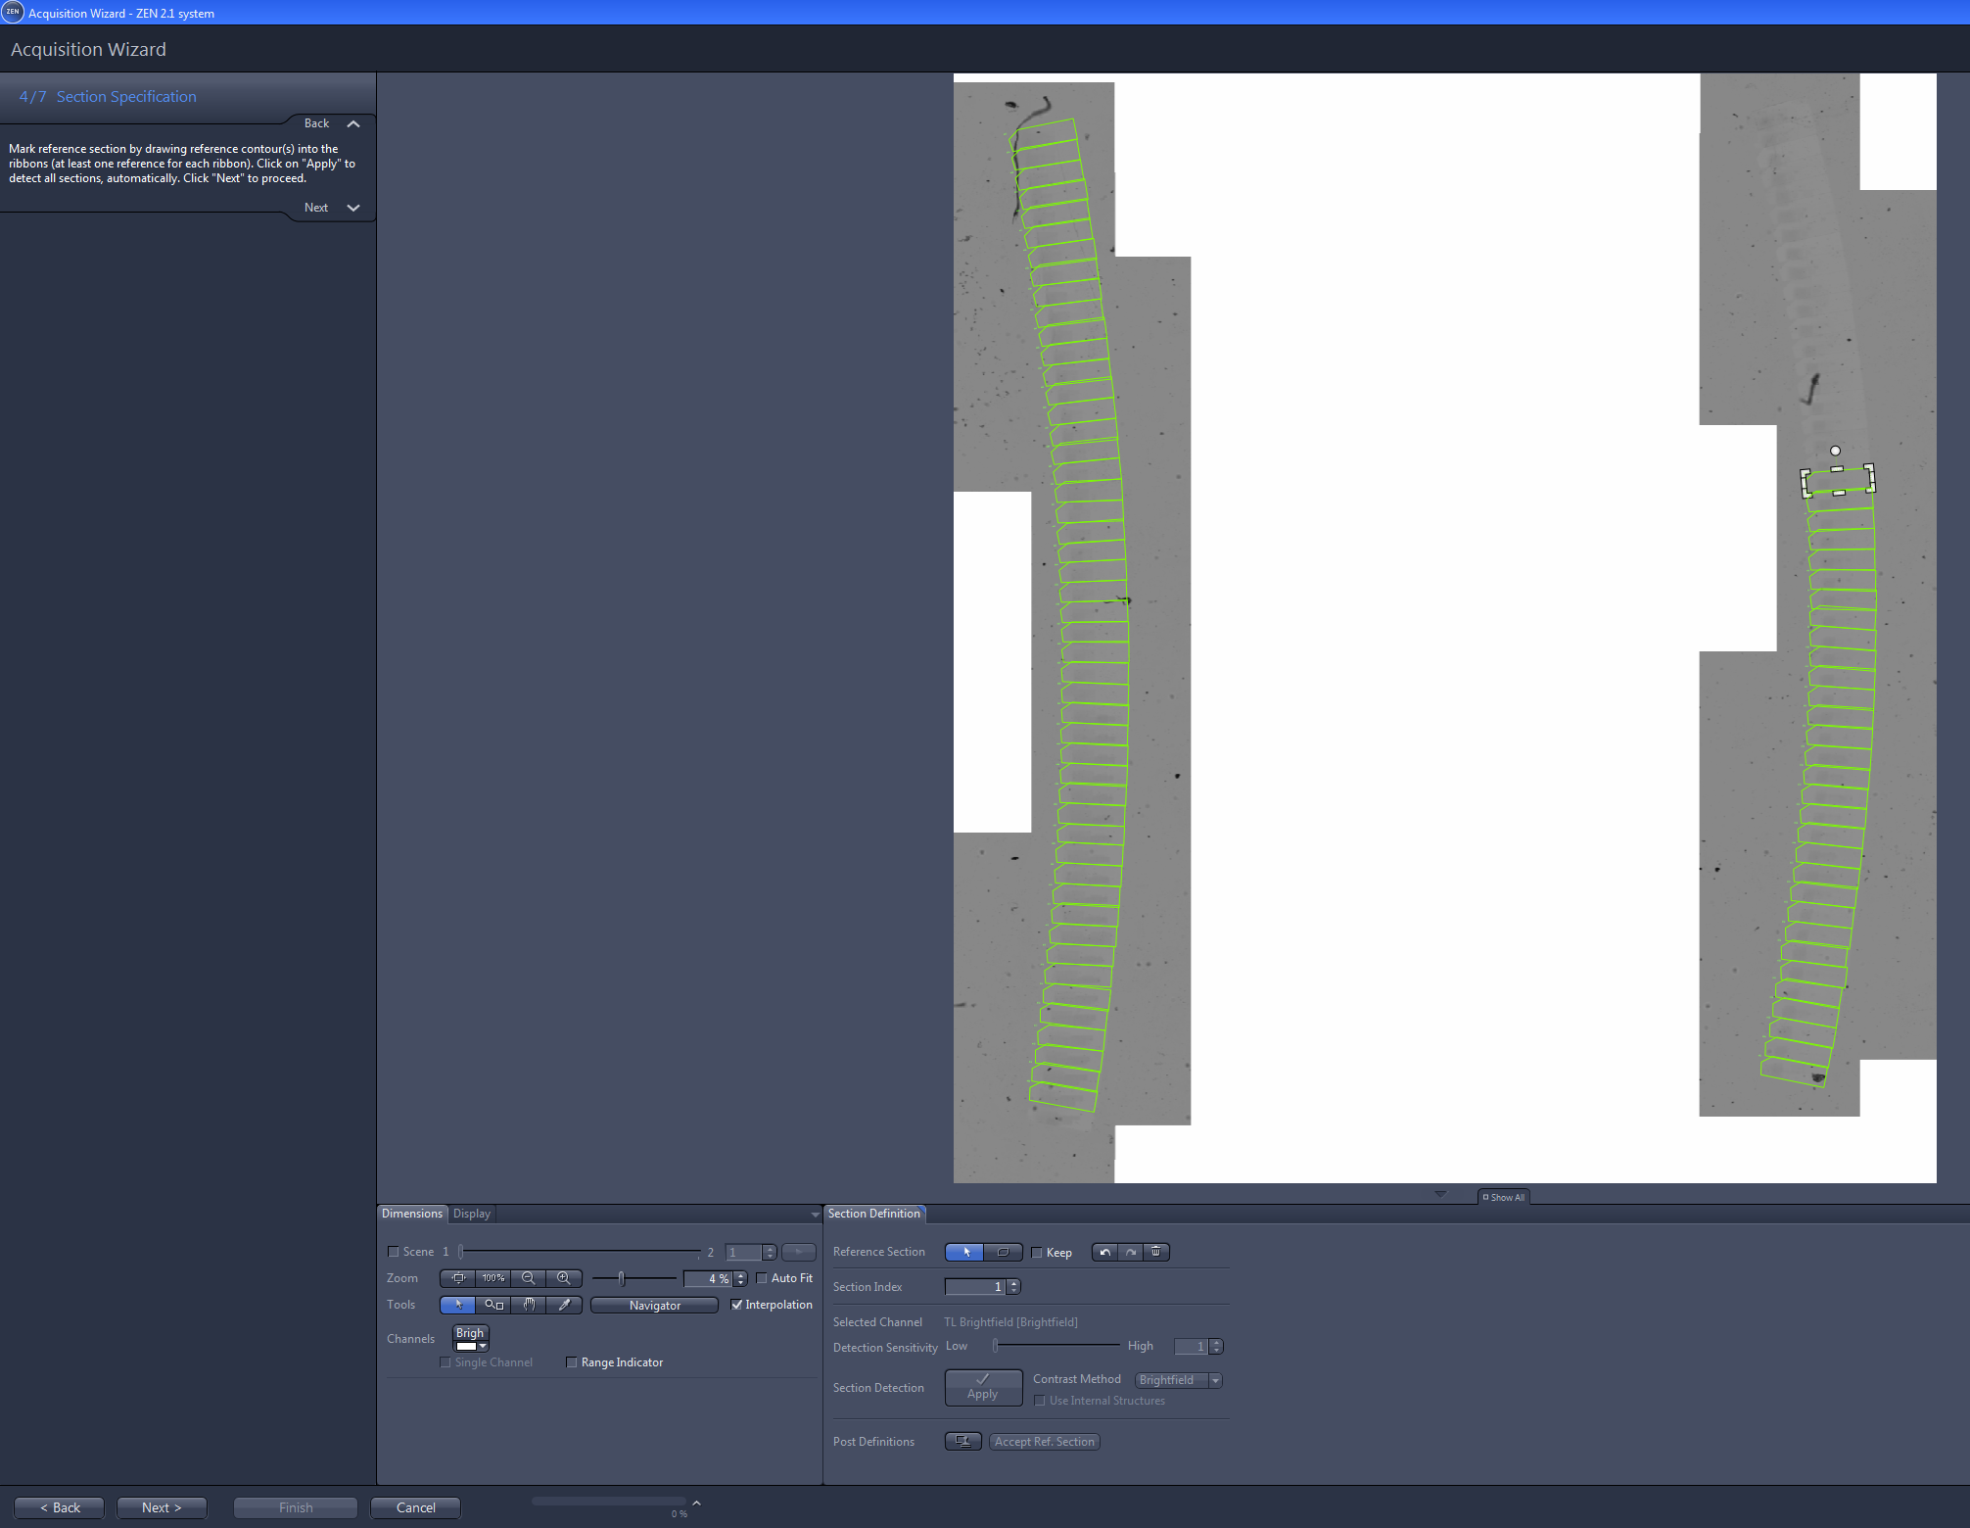
Task: Select the arrow selection tool
Action: pos(457,1305)
